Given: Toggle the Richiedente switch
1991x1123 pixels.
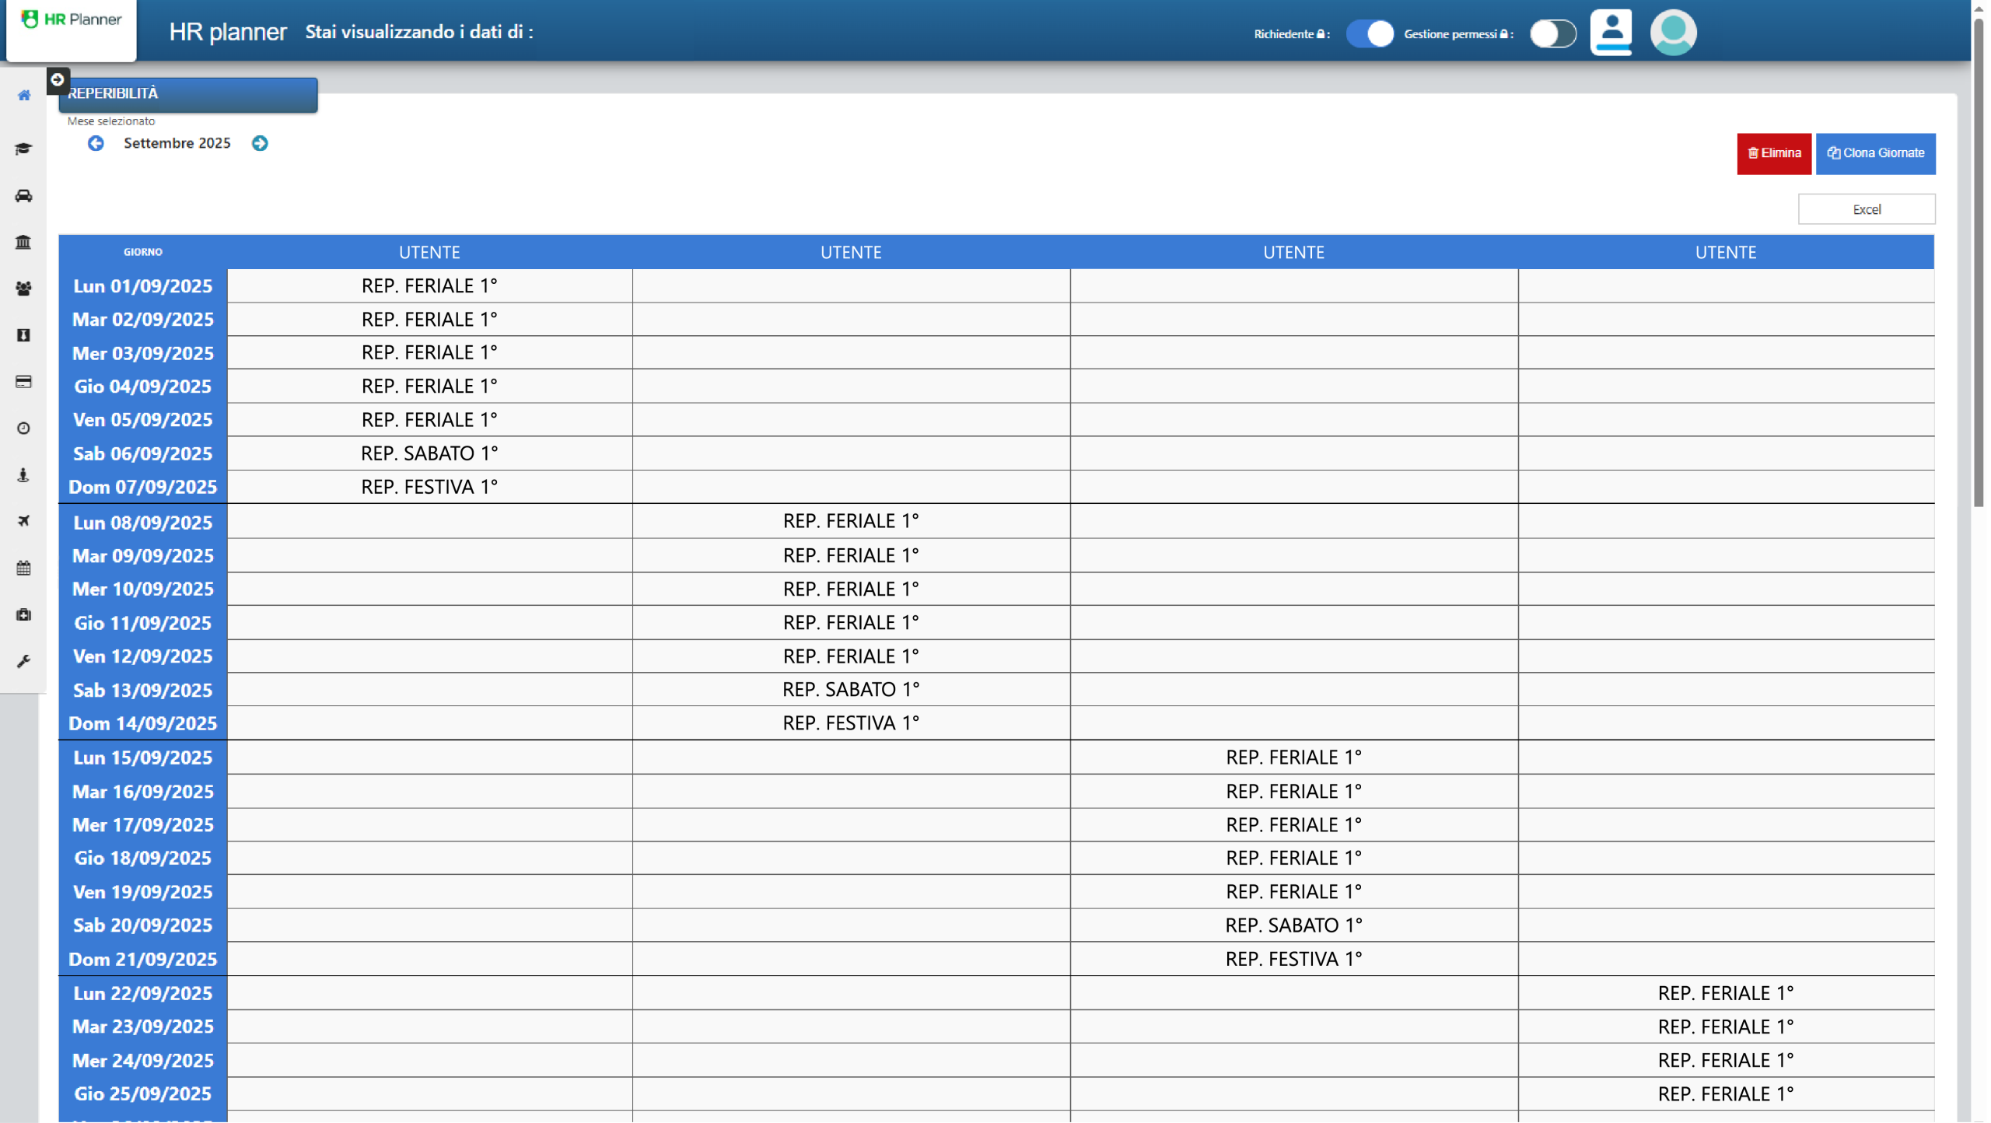Looking at the screenshot, I should pyautogui.click(x=1370, y=33).
